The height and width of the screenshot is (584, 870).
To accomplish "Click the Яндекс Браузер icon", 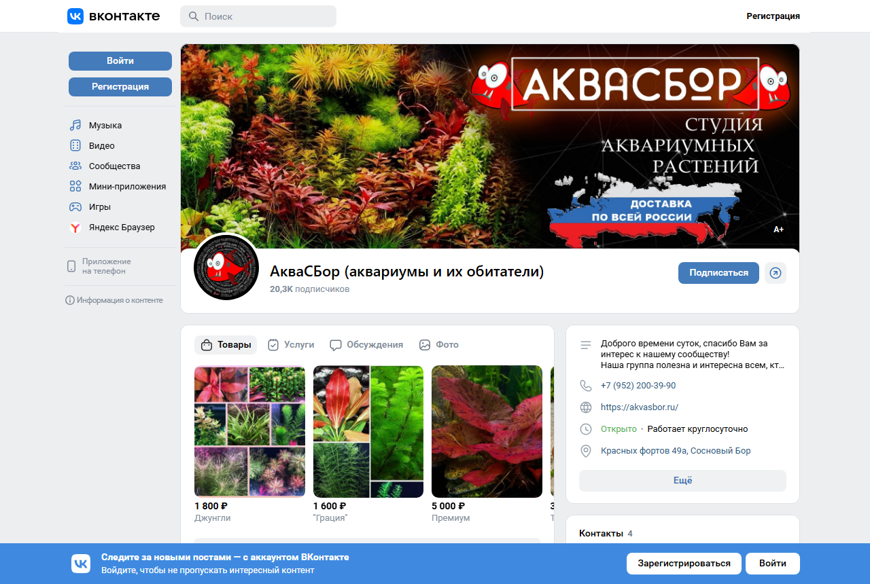I will tap(75, 227).
